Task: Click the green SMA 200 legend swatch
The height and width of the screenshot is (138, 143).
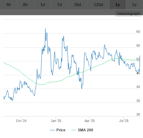Action: 74,130
